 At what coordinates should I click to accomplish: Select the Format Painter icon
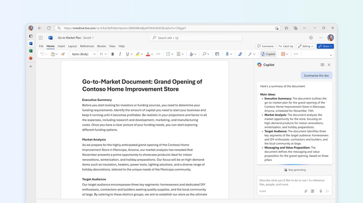(x=63, y=54)
